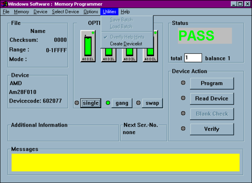Viewport: 252px width, 183px height.
Task: Click the app icon in the title bar
Action: (4, 4)
